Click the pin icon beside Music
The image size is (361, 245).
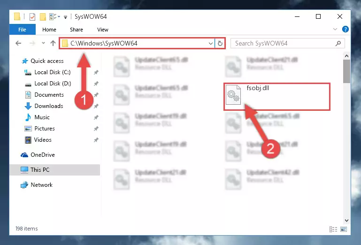pyautogui.click(x=96, y=117)
